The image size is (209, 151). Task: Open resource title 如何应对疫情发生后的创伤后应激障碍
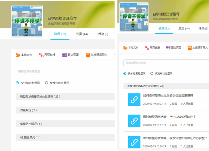(168, 95)
